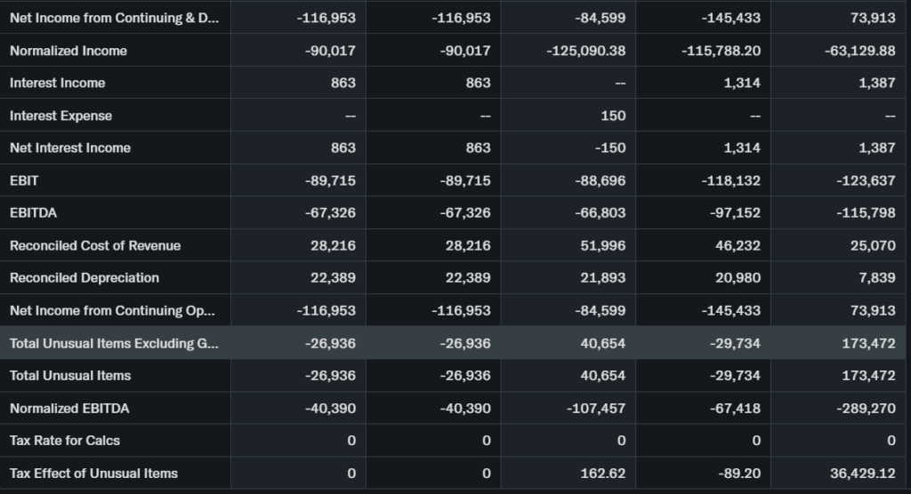Select the EBIT cell showing -118,132
This screenshot has height=494, width=911.
click(730, 180)
